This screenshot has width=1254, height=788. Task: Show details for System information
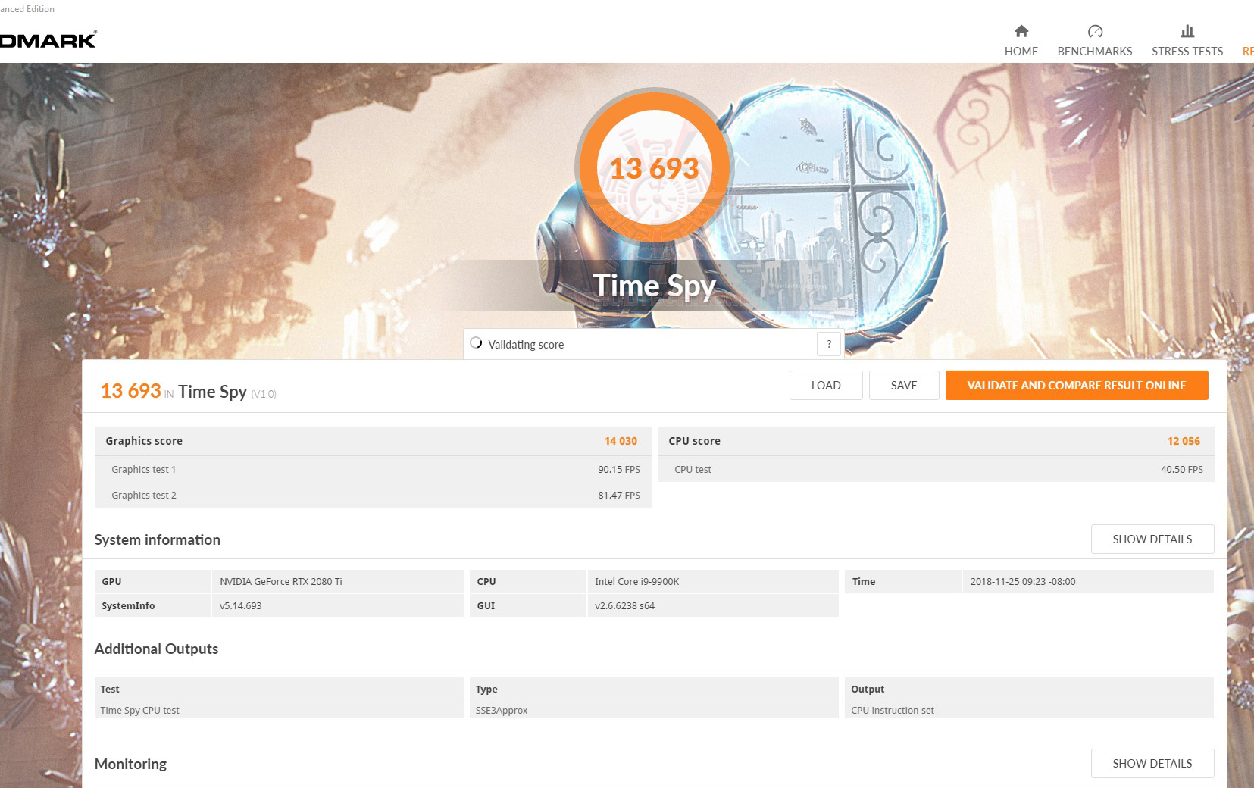click(1152, 539)
